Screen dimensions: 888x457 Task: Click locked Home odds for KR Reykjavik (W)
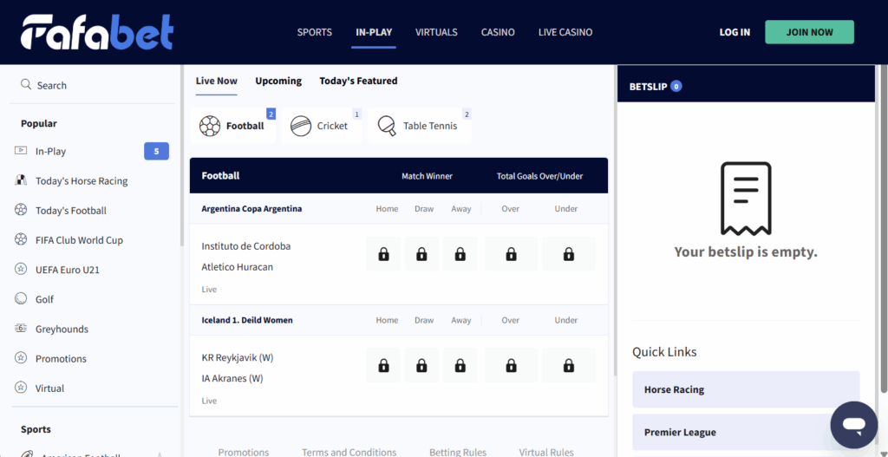(383, 365)
